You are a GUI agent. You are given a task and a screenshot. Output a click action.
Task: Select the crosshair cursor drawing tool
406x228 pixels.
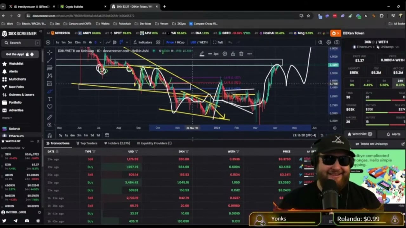pos(49,52)
